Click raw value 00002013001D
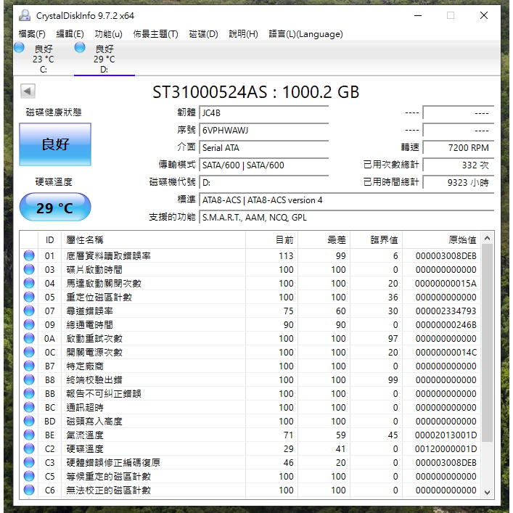Image resolution: width=513 pixels, height=513 pixels. 446,435
